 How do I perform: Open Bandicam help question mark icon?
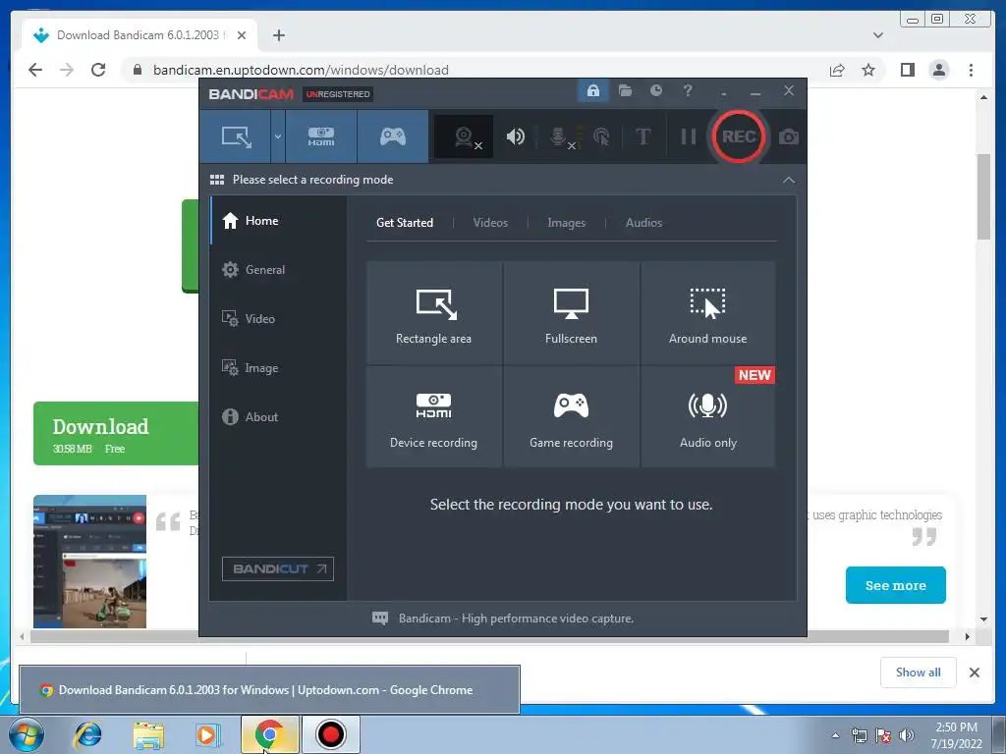coord(687,90)
